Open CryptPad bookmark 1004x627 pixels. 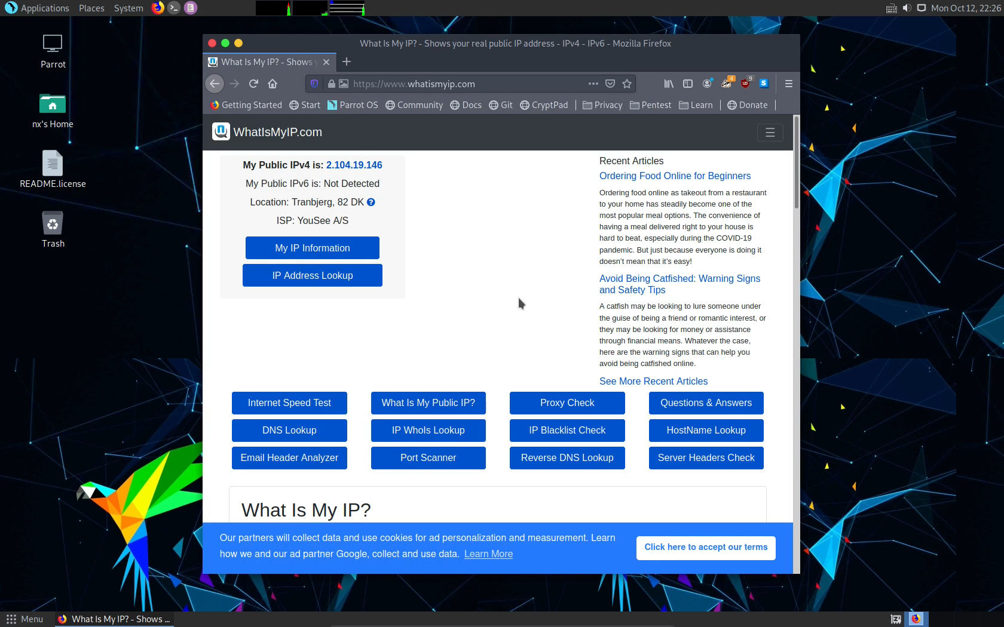click(544, 105)
